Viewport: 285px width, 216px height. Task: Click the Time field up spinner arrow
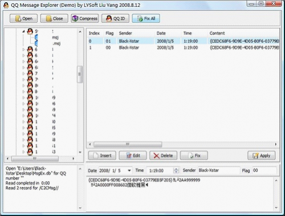pos(176,169)
